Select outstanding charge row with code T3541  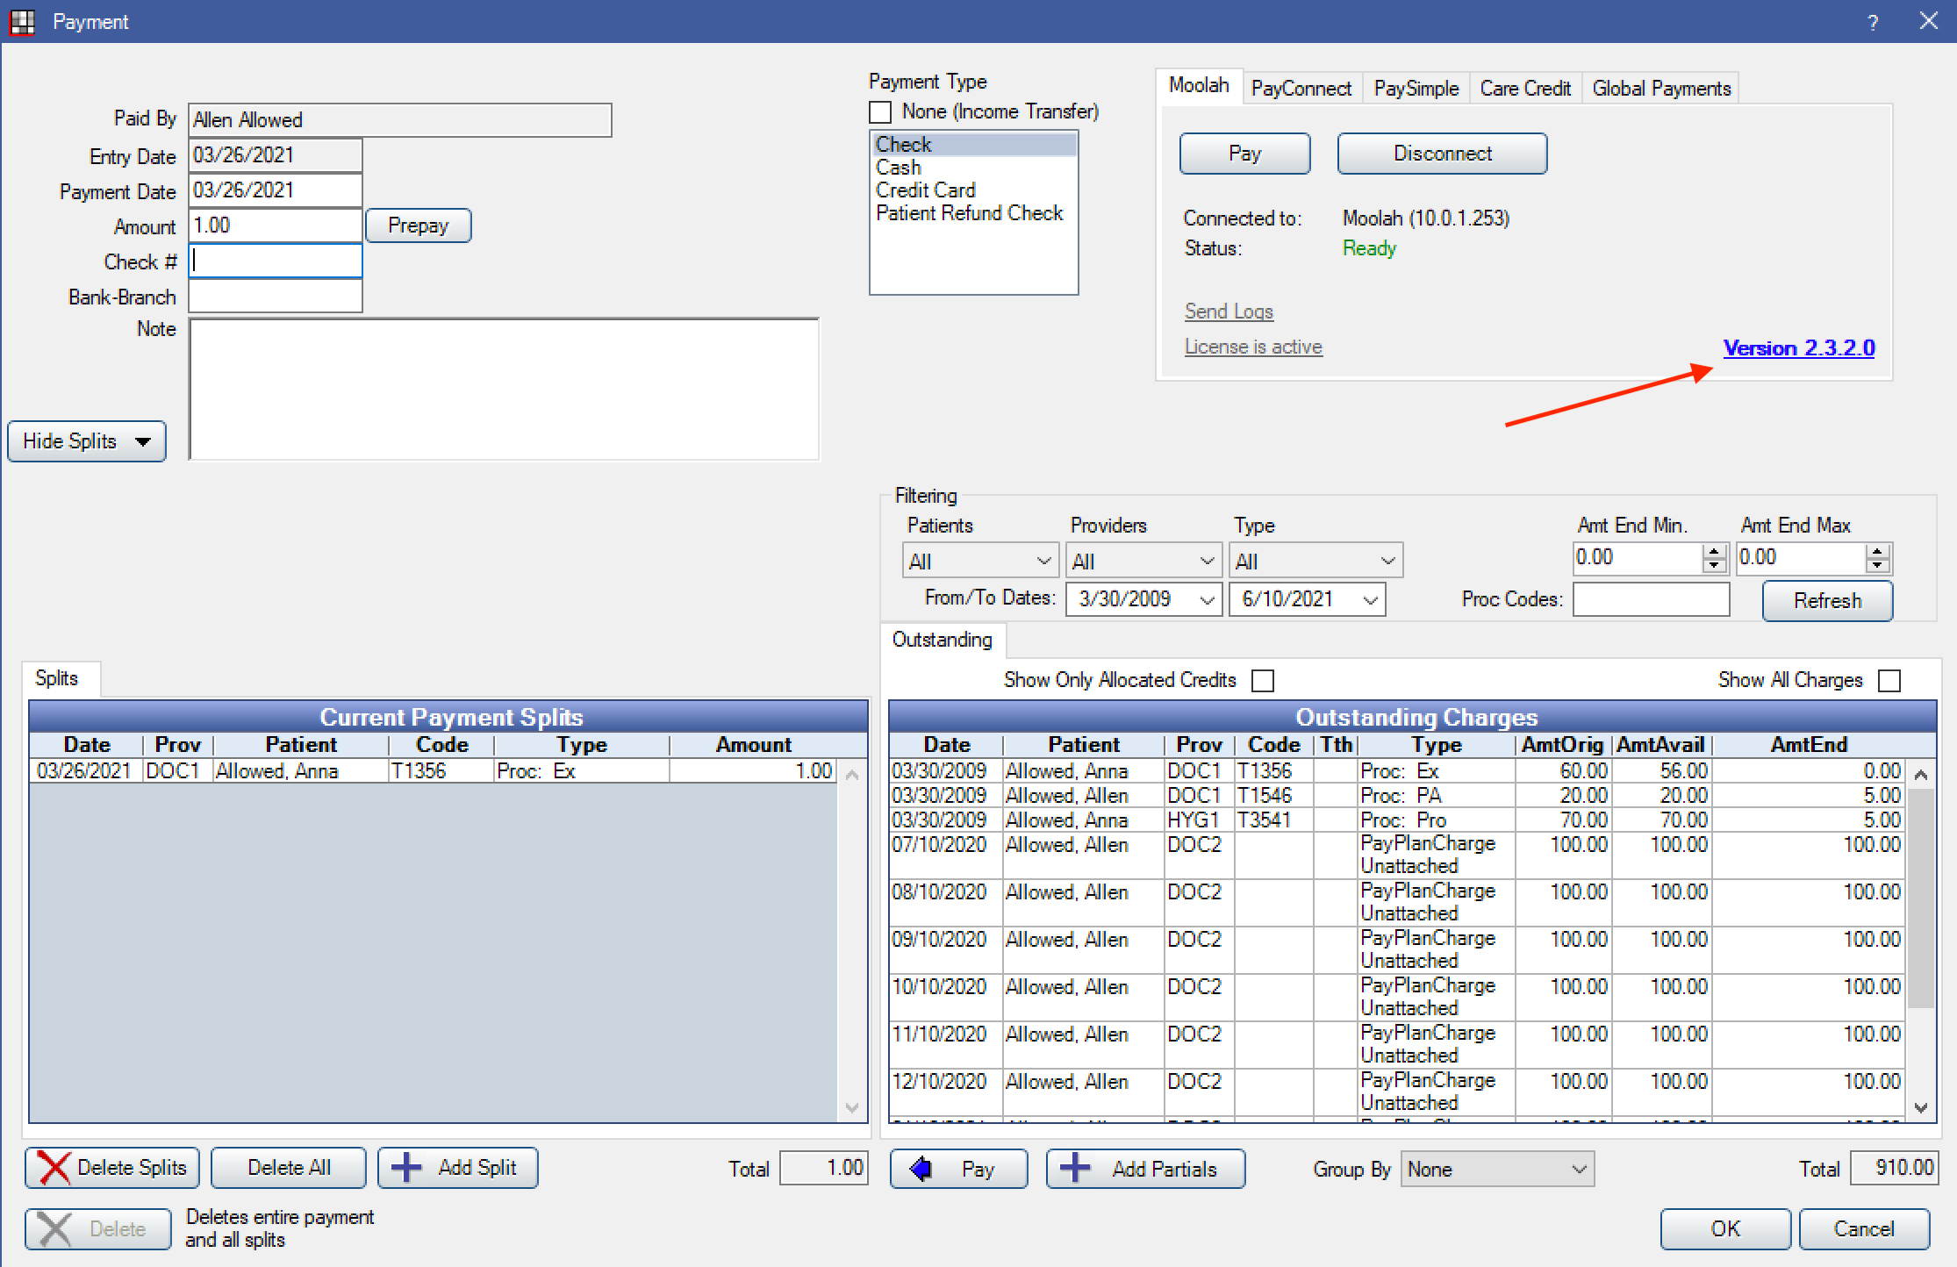[x=1396, y=820]
